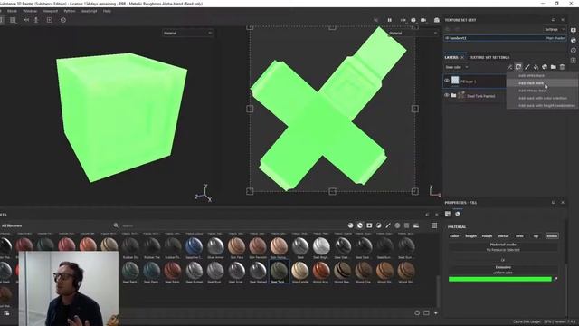Click the green Emissive uniform color bar
579x326 pixels.
500,279
